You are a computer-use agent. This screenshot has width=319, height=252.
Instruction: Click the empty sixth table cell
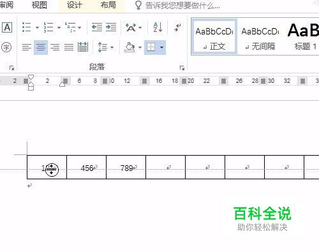[x=244, y=167]
